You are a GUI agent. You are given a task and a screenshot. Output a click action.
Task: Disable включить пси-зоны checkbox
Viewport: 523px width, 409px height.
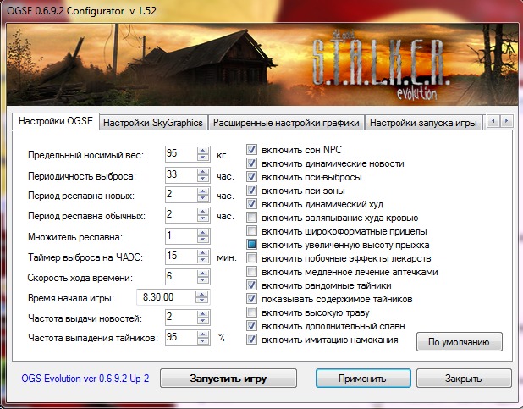pos(251,191)
